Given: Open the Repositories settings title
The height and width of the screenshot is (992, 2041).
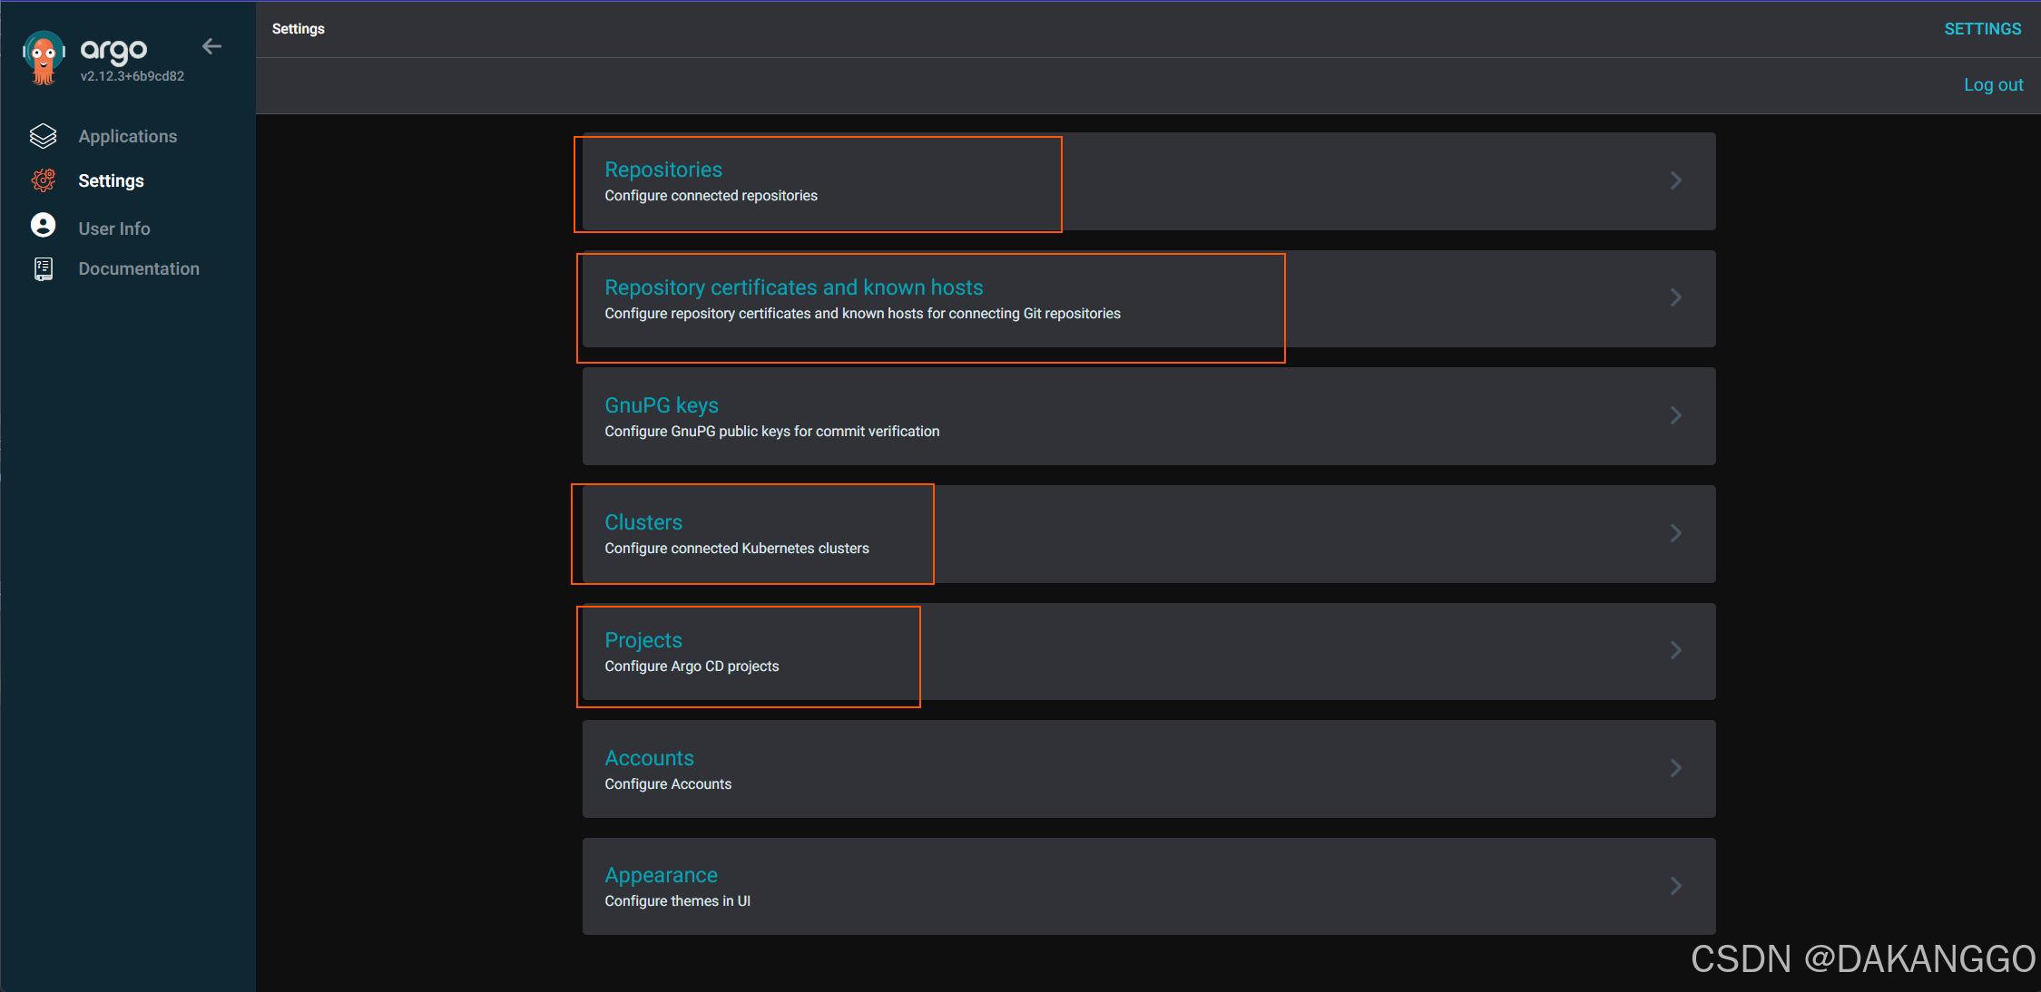Looking at the screenshot, I should (663, 170).
